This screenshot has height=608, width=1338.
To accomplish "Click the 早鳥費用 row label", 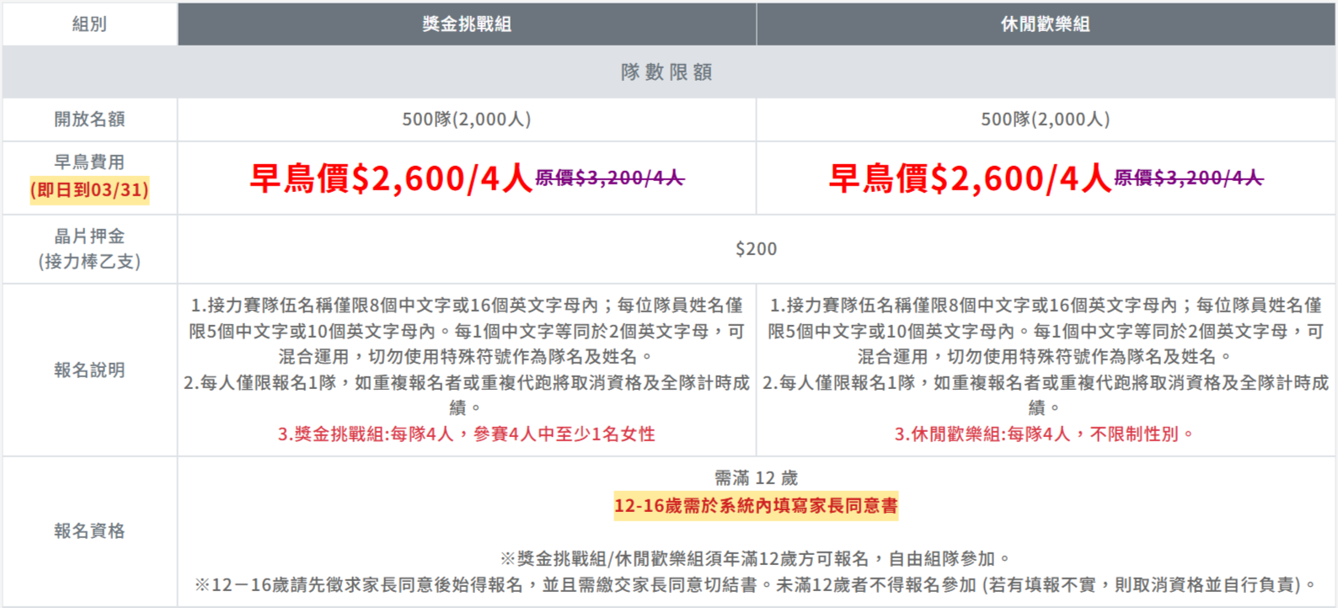I will tap(89, 163).
